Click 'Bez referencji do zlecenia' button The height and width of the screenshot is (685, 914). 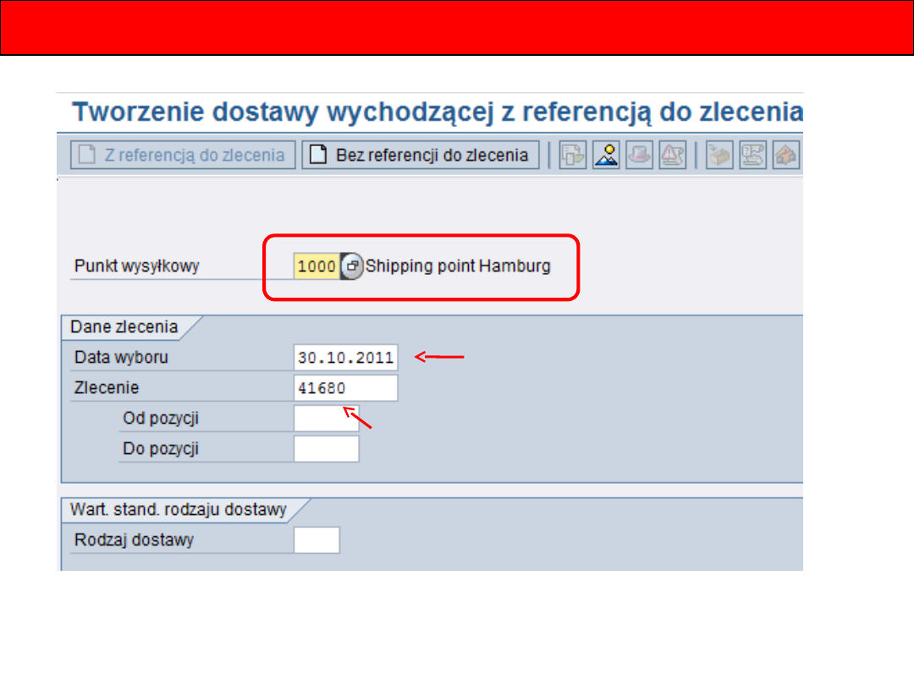(x=421, y=156)
